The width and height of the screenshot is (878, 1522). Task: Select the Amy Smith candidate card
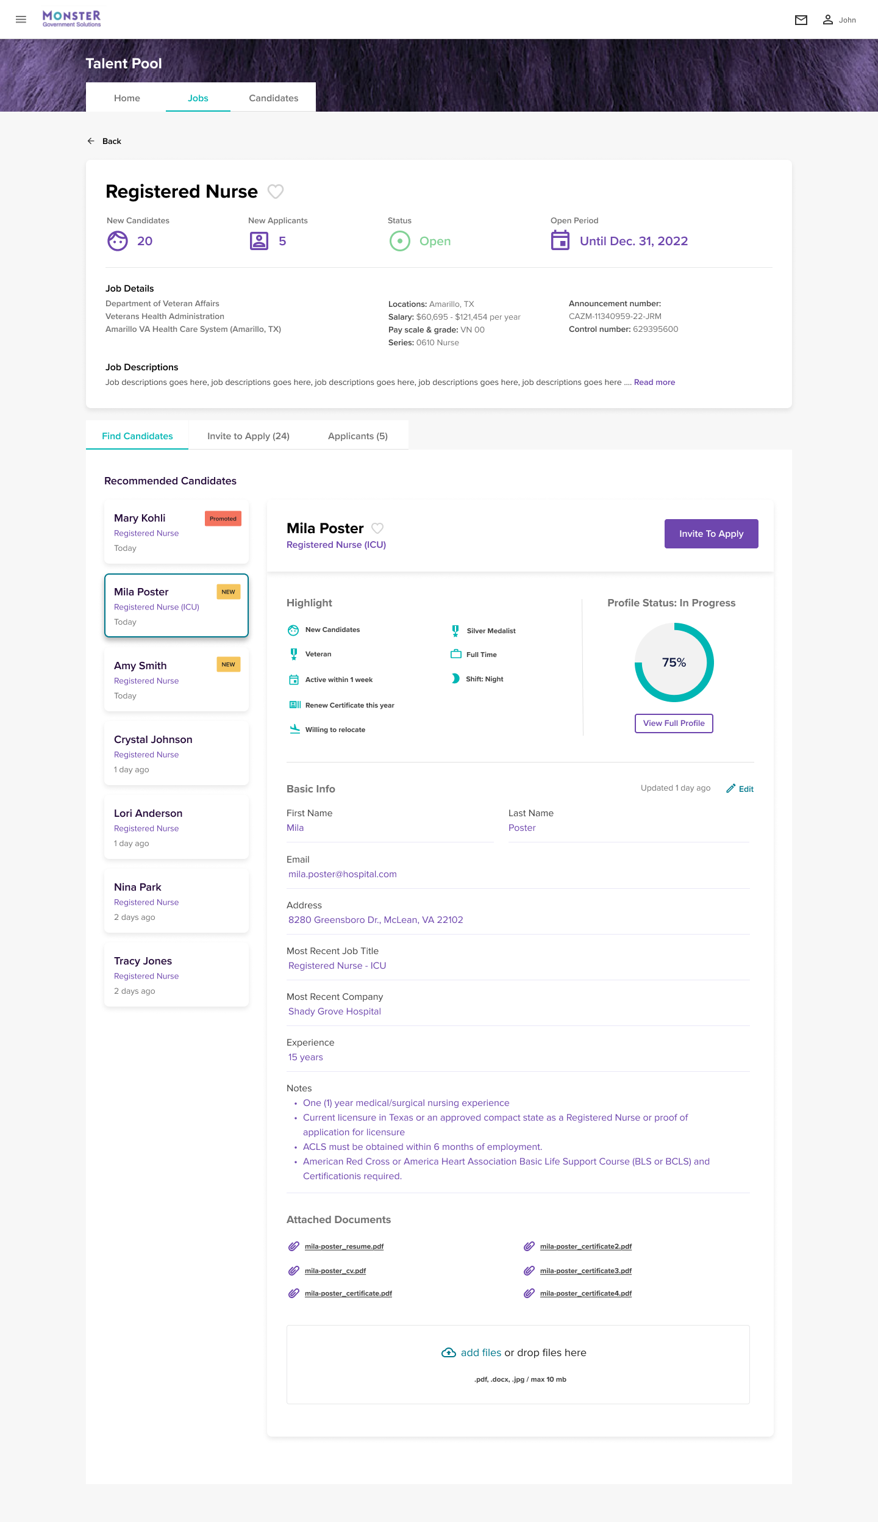pos(176,680)
